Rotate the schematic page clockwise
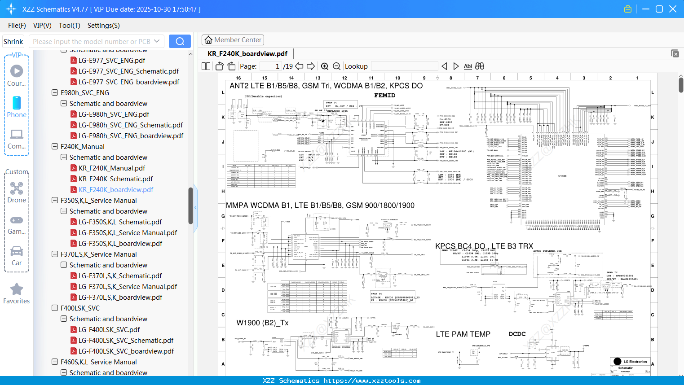Screen dimensions: 684x385 pyautogui.click(x=231, y=66)
